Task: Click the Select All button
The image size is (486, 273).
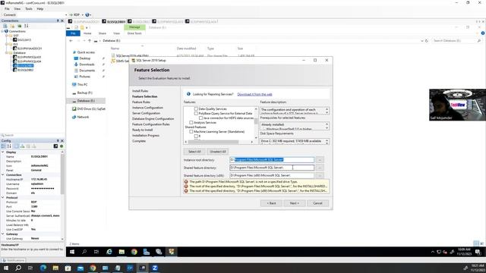Action: pos(194,152)
